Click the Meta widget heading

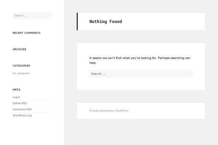pos(17,90)
